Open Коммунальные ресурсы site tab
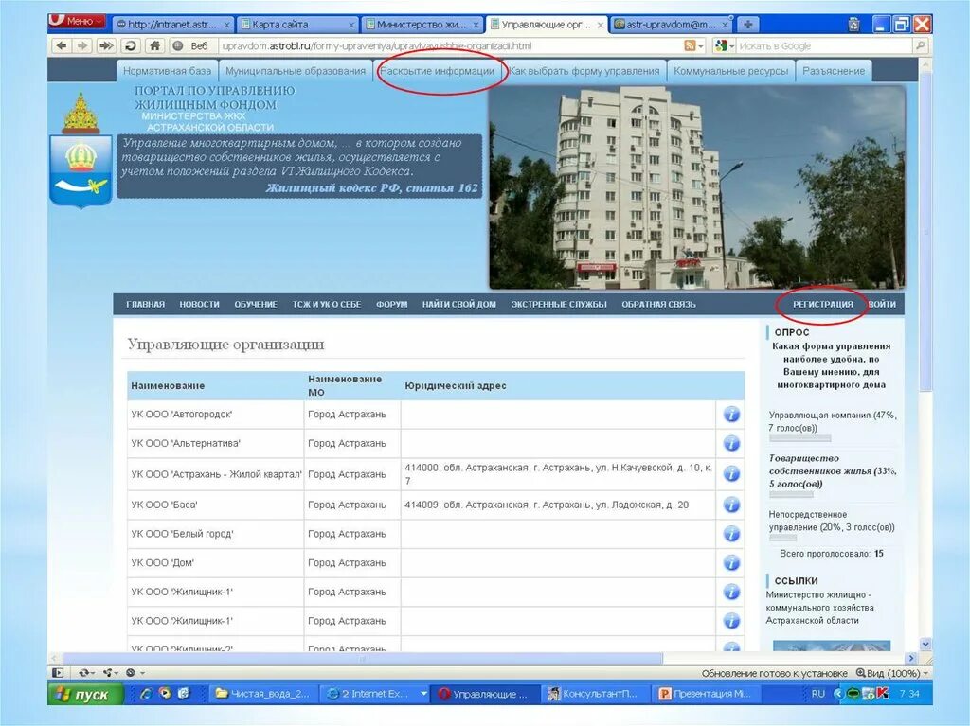The image size is (970, 726). pyautogui.click(x=730, y=71)
